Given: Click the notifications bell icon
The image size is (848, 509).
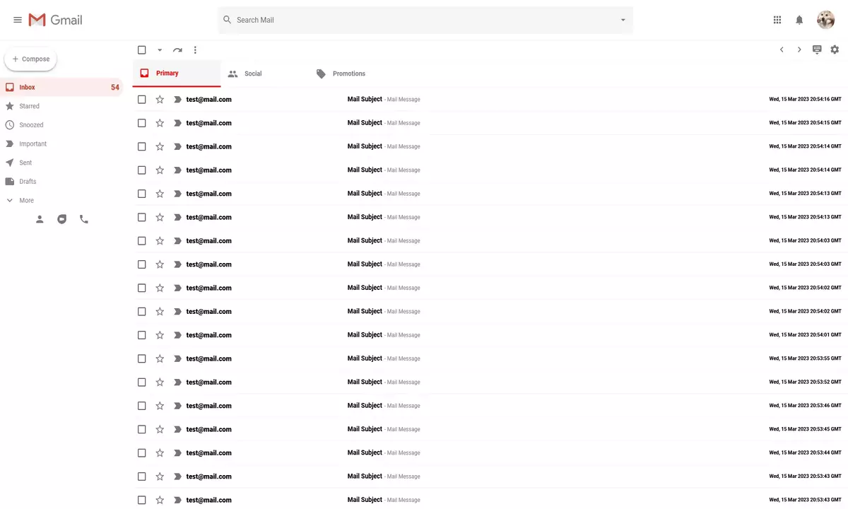Looking at the screenshot, I should pyautogui.click(x=799, y=20).
